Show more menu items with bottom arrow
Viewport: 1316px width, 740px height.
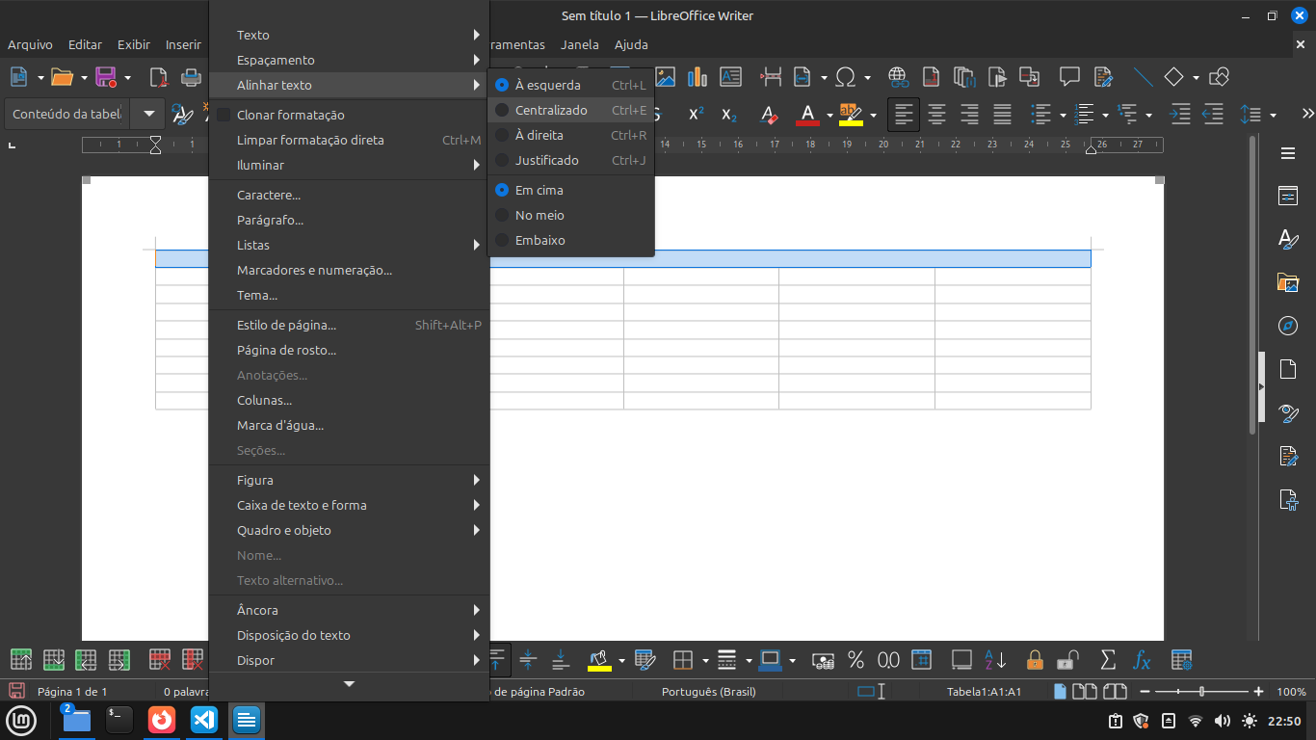(349, 684)
